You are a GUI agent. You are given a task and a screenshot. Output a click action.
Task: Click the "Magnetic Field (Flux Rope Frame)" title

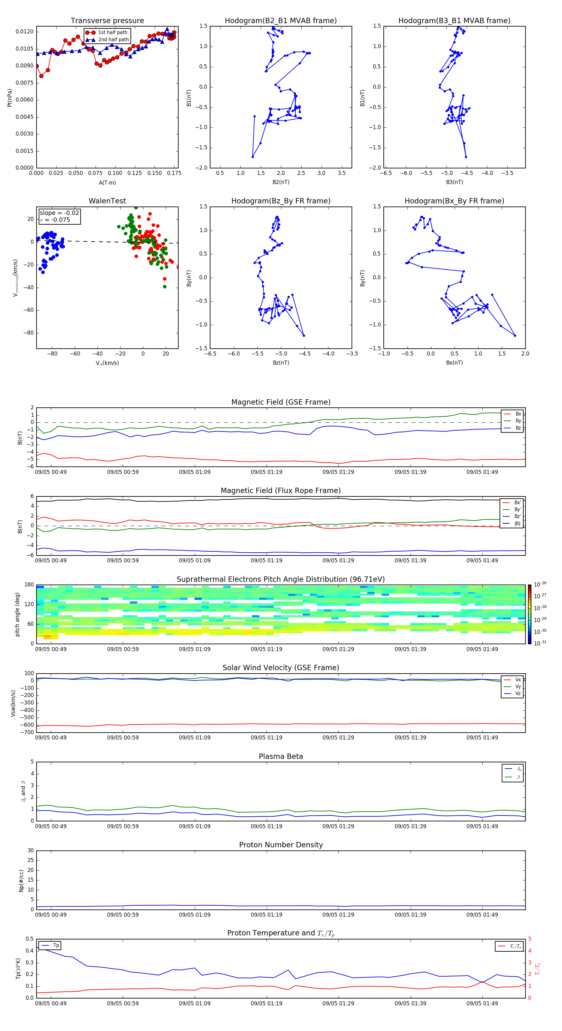click(280, 491)
